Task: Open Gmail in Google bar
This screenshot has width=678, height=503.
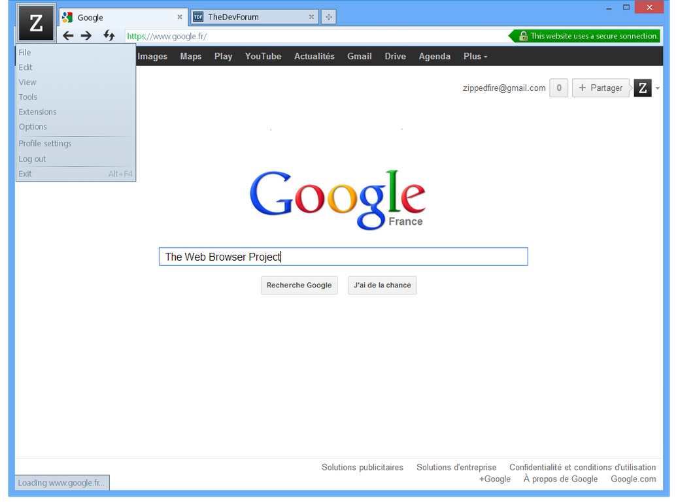Action: coord(360,56)
